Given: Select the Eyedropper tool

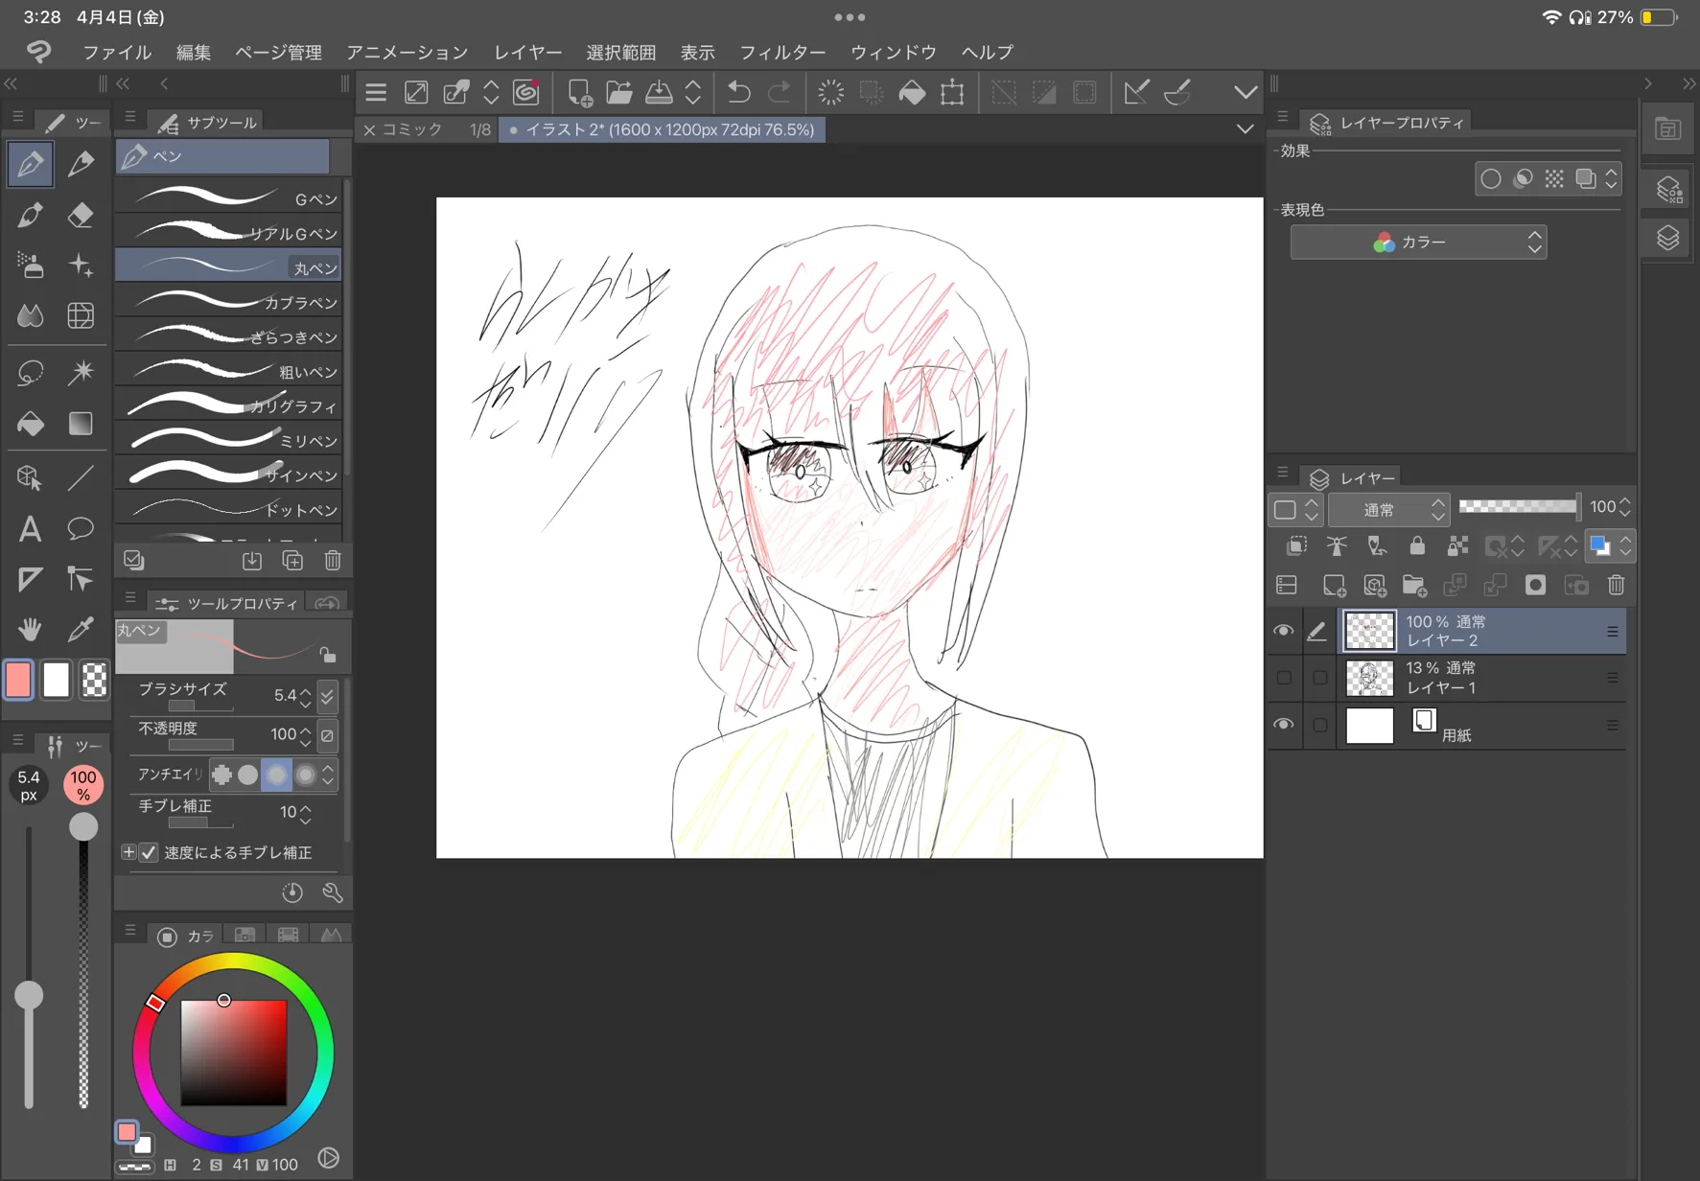Looking at the screenshot, I should (x=82, y=629).
